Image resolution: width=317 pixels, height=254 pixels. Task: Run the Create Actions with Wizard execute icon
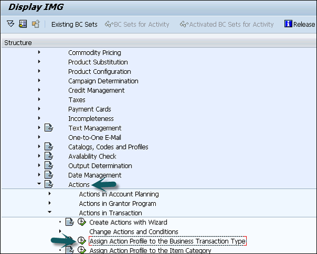(x=82, y=222)
